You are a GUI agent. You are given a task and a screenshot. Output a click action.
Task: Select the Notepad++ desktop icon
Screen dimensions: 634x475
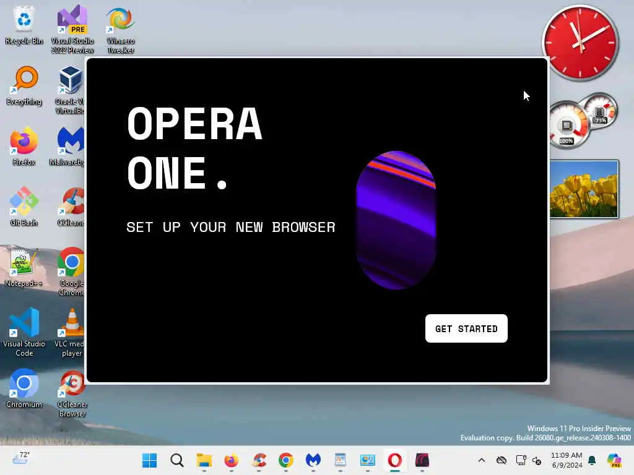[24, 267]
